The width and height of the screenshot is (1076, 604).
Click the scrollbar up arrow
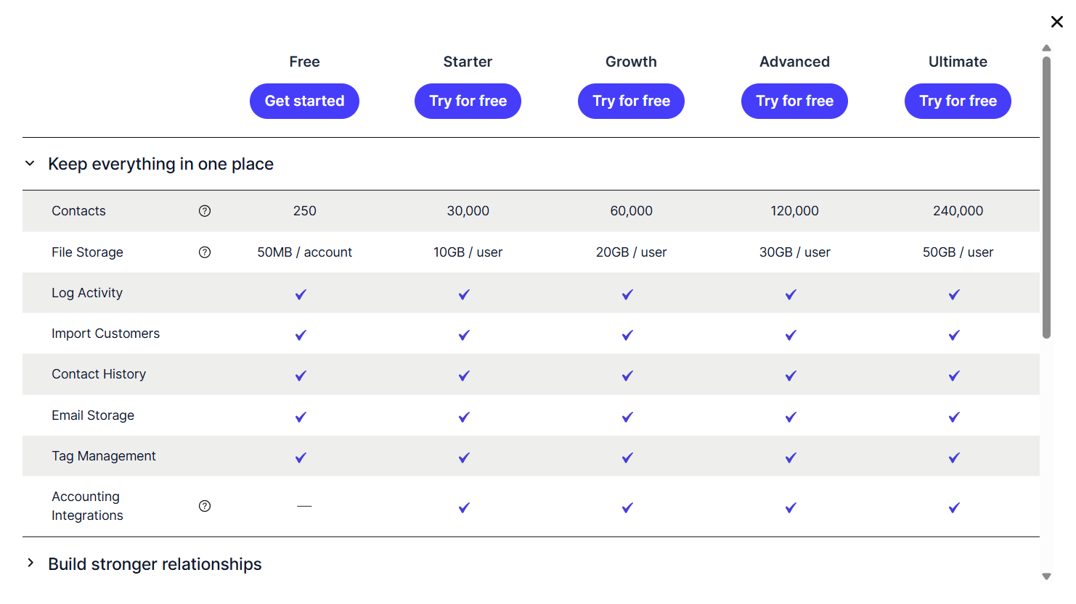[1046, 48]
